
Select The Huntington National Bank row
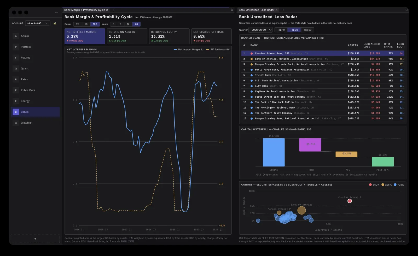pyautogui.click(x=323, y=108)
